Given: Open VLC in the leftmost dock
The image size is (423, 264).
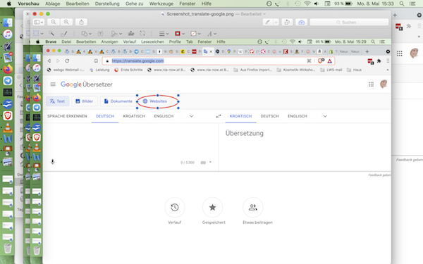Looking at the screenshot, I should [8, 127].
